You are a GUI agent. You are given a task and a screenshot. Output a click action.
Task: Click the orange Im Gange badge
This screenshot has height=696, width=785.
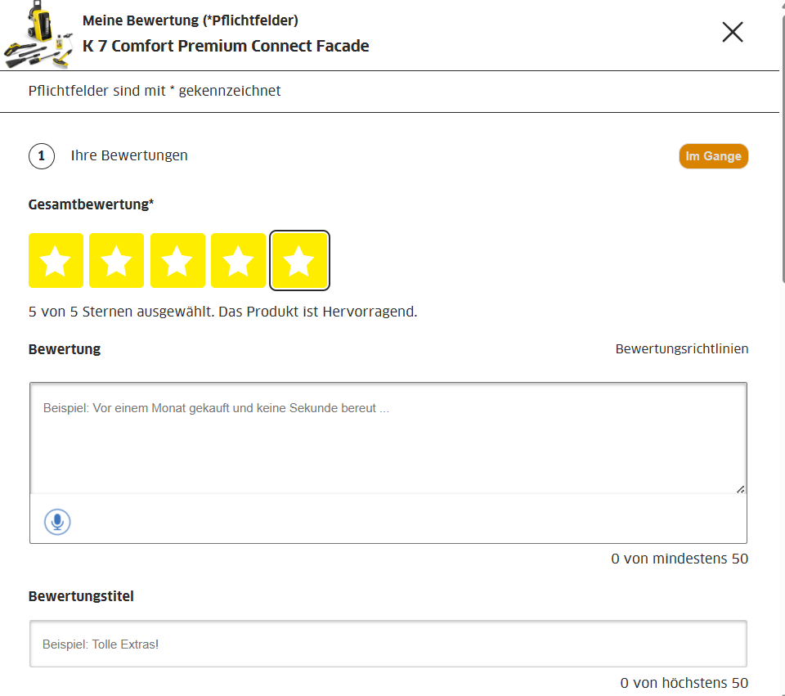coord(713,155)
